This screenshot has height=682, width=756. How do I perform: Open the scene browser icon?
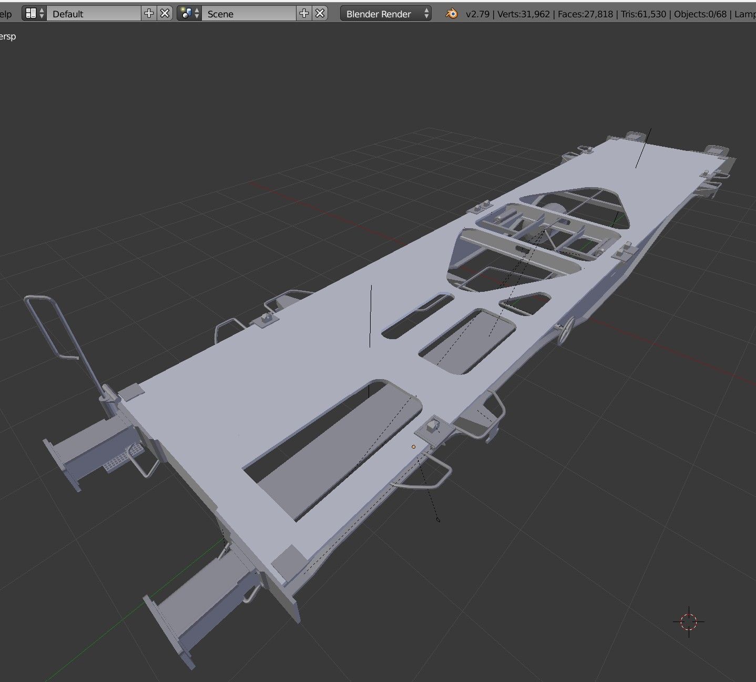[189, 14]
